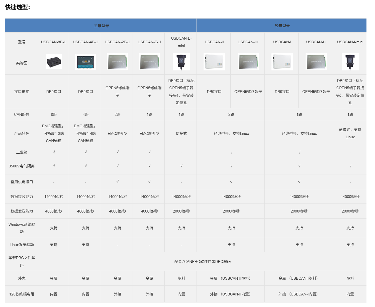Click the white USBCAN-II product photo
The image size is (375, 307).
click(x=214, y=62)
